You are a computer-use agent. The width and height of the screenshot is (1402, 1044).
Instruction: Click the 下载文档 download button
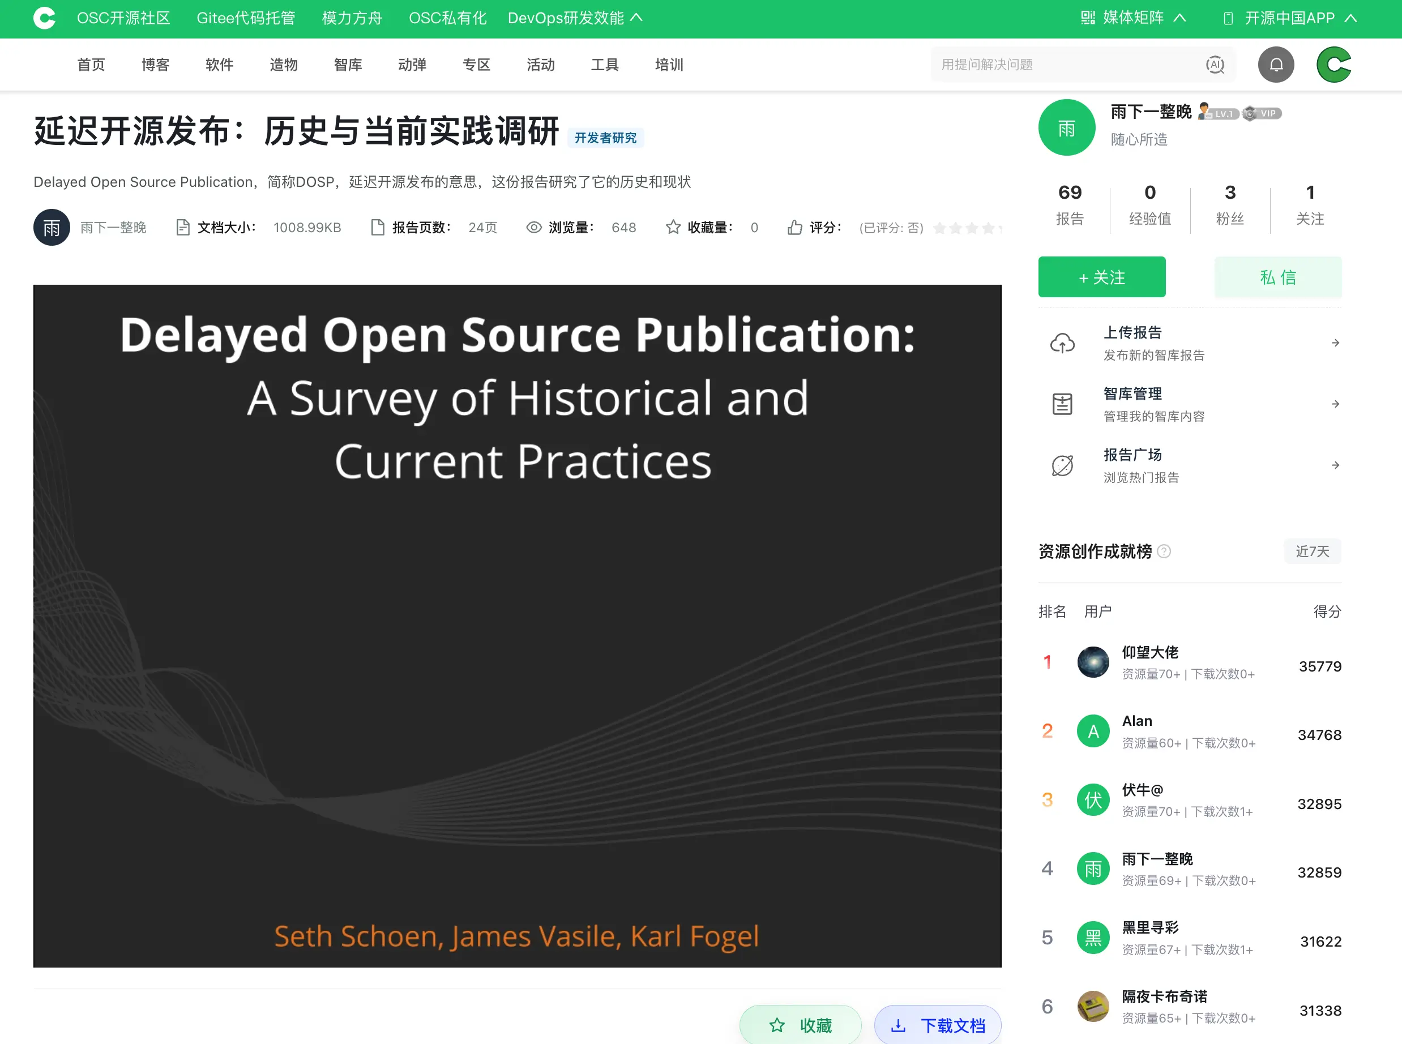938,1024
